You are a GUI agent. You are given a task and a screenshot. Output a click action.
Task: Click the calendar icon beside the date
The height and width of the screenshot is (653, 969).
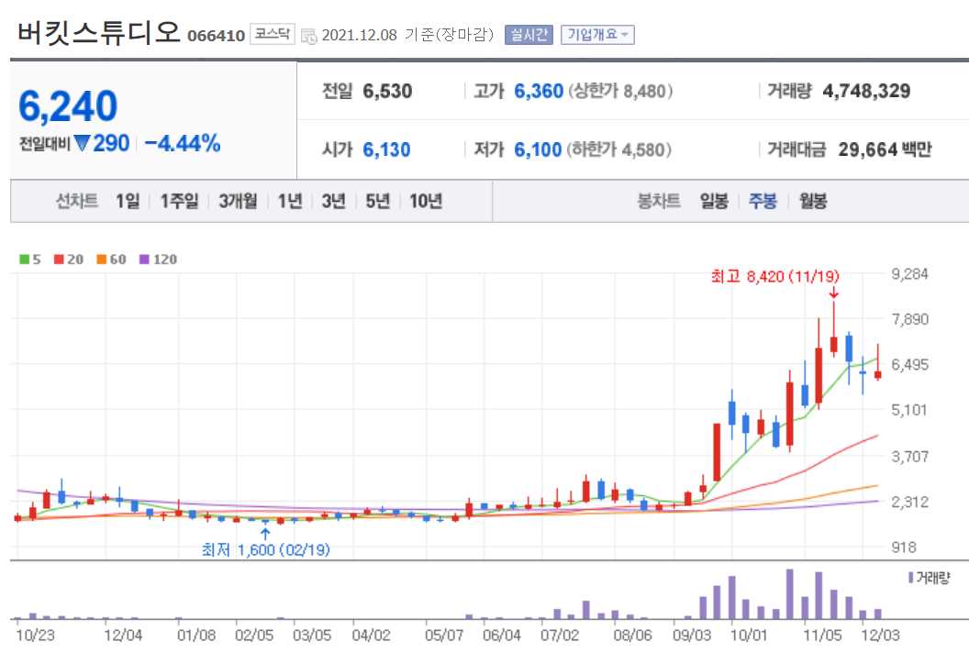(308, 36)
